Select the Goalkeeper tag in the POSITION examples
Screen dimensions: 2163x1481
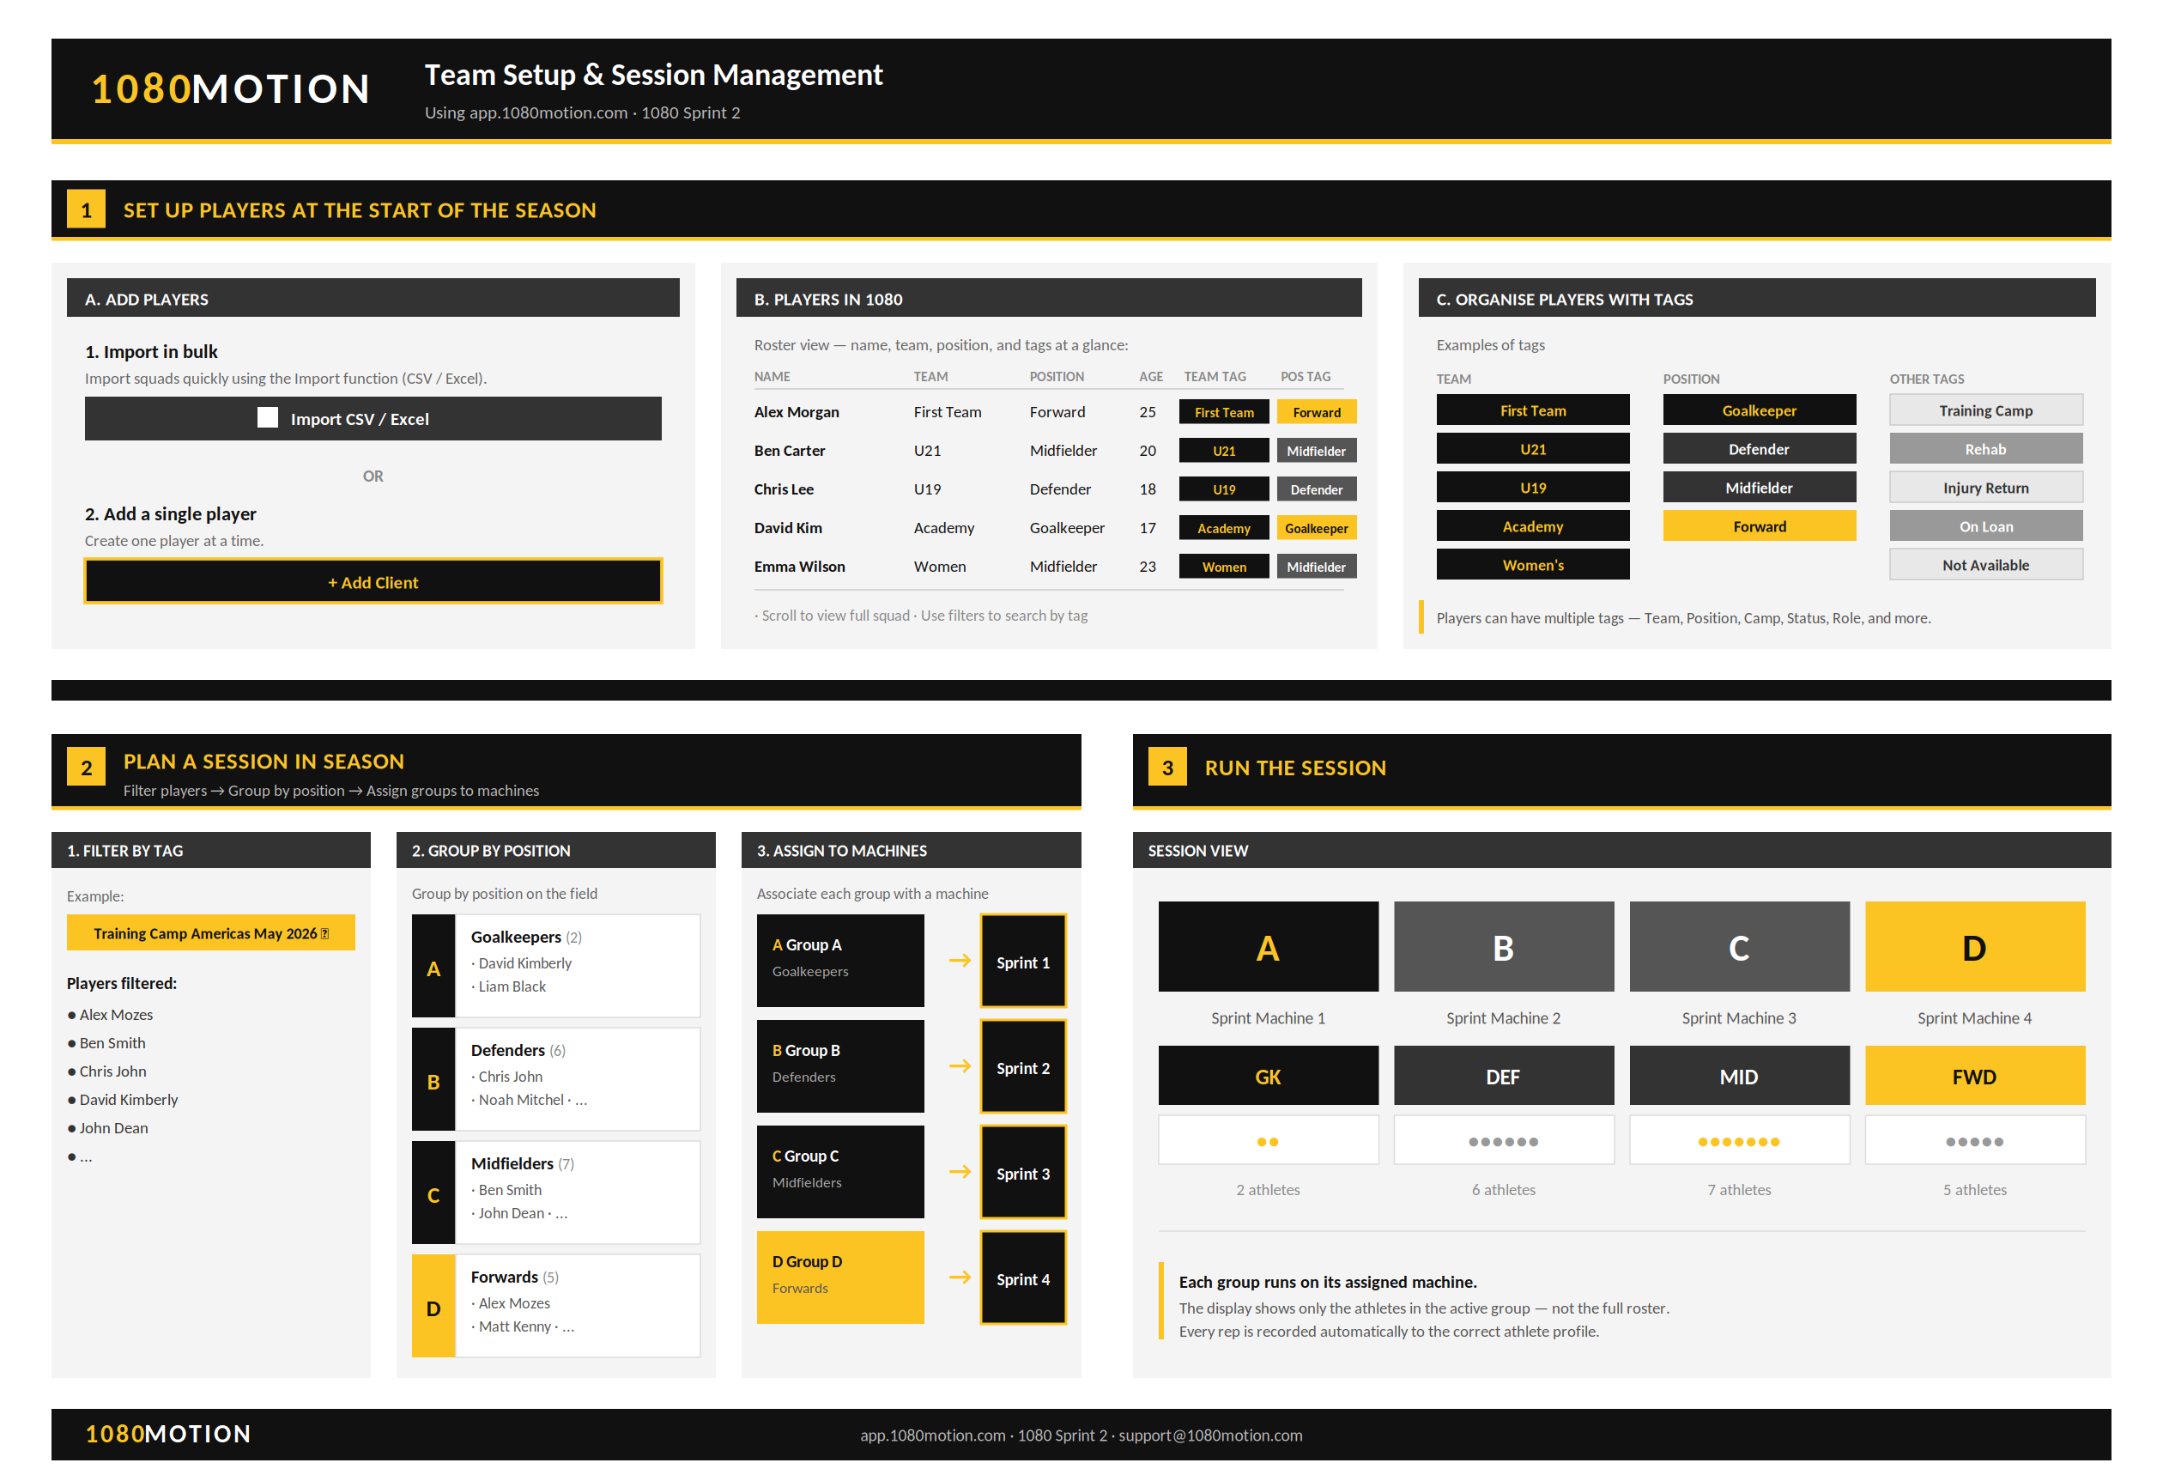tap(1759, 410)
